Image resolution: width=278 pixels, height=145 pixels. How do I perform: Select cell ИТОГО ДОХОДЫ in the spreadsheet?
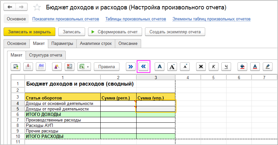tap(62, 114)
